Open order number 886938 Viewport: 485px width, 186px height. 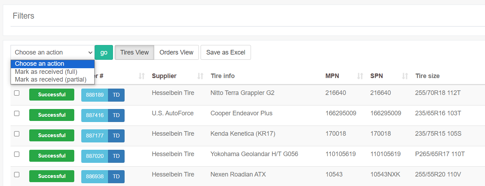[95, 177]
